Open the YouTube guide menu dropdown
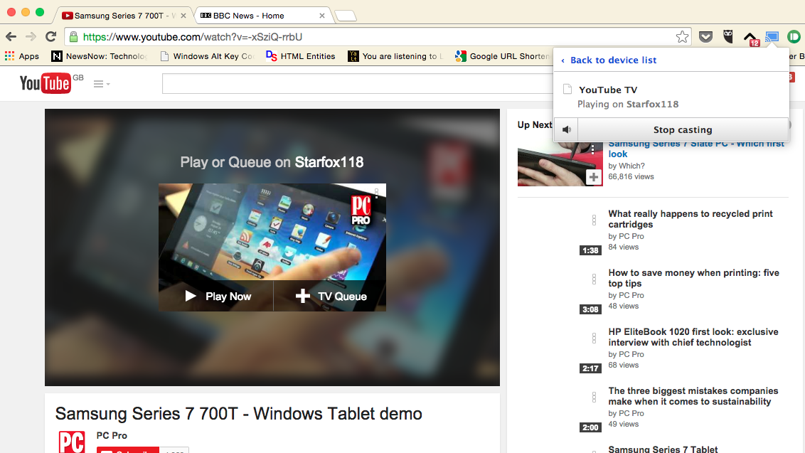Screen dimensions: 805x453 coord(102,84)
